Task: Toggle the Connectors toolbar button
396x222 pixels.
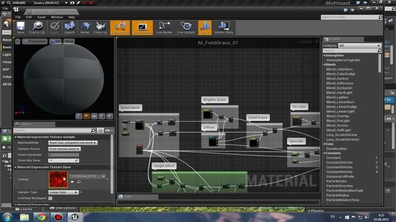Action: pyautogui.click(x=120, y=27)
